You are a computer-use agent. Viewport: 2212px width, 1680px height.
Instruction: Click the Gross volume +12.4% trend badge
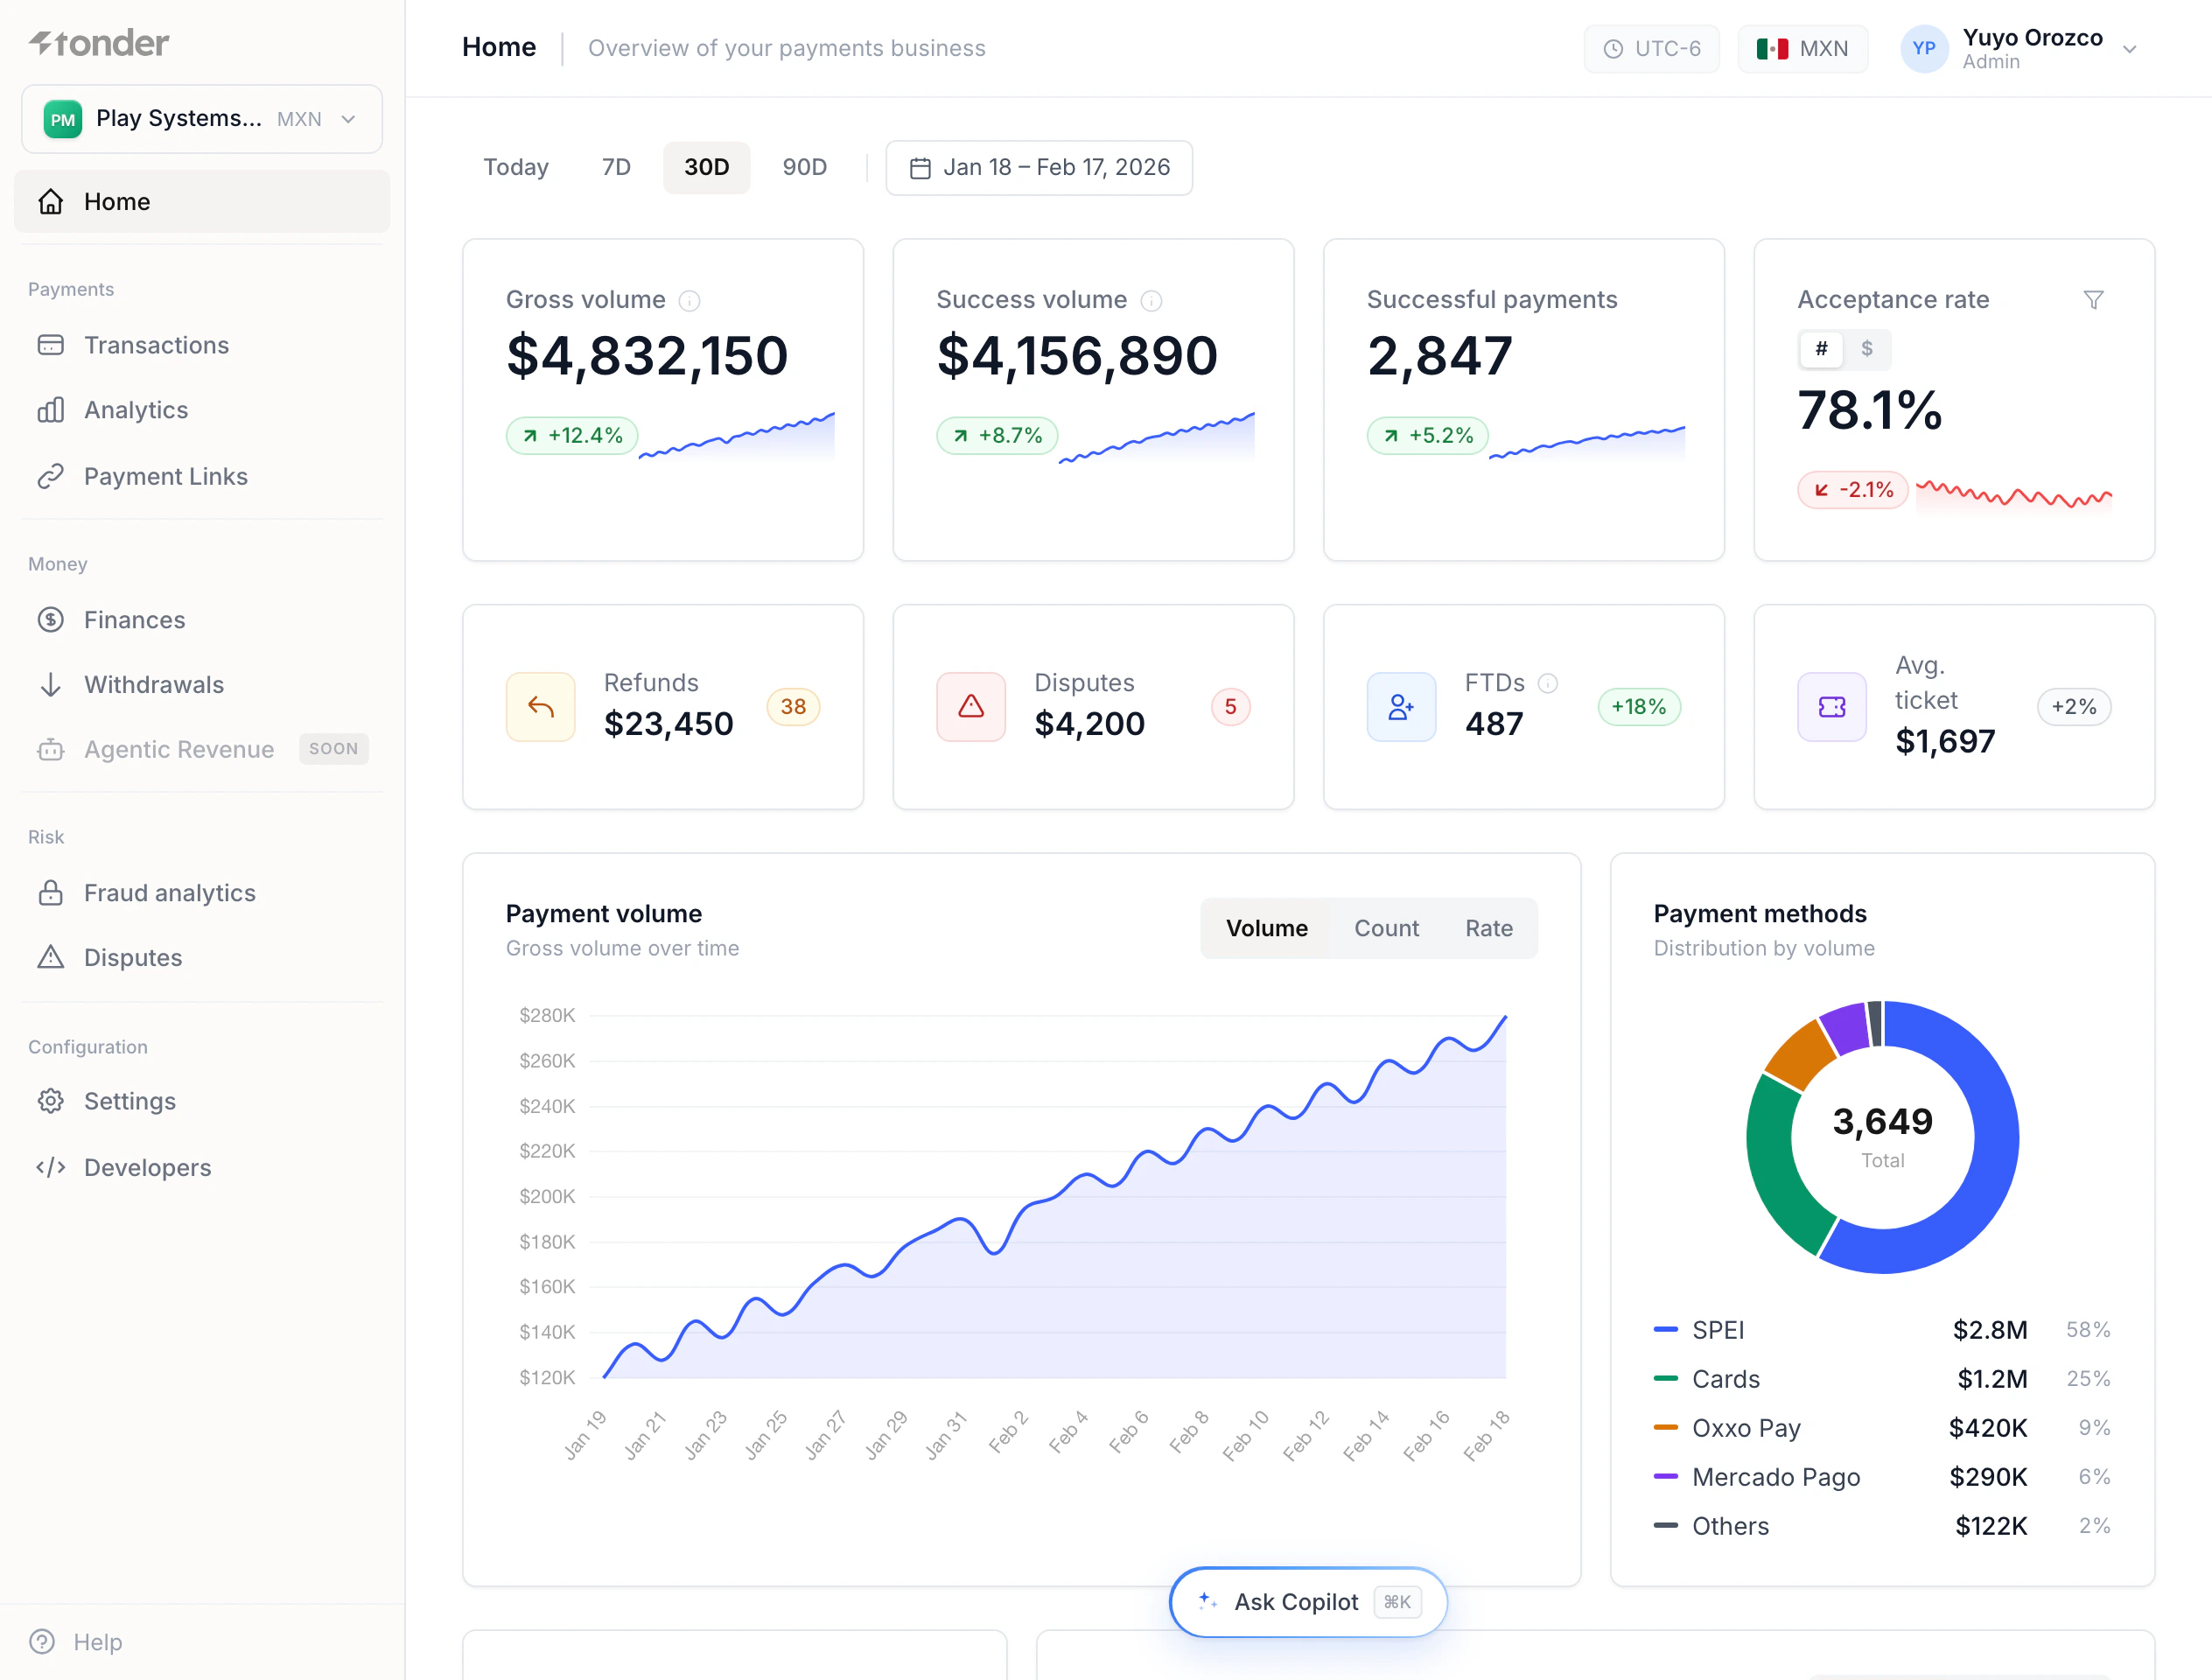[x=572, y=436]
